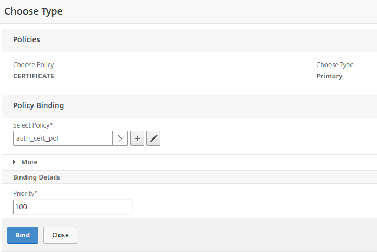The height and width of the screenshot is (252, 377).
Task: Bind the policy with Bind button
Action: point(23,235)
